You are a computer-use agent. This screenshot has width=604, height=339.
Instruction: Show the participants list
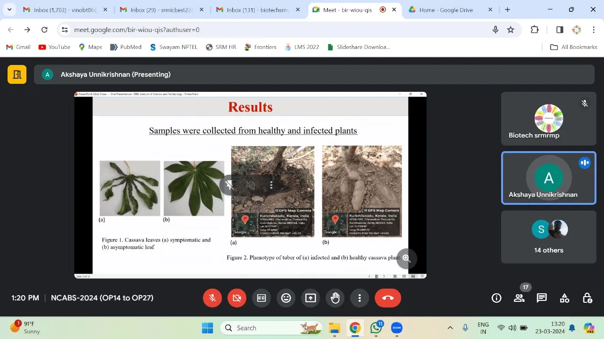[519, 298]
